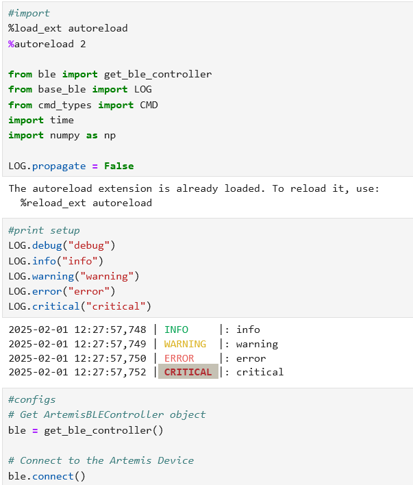Click the "%reload_ext autoreload" output text
413x485 pixels.
[x=86, y=203]
